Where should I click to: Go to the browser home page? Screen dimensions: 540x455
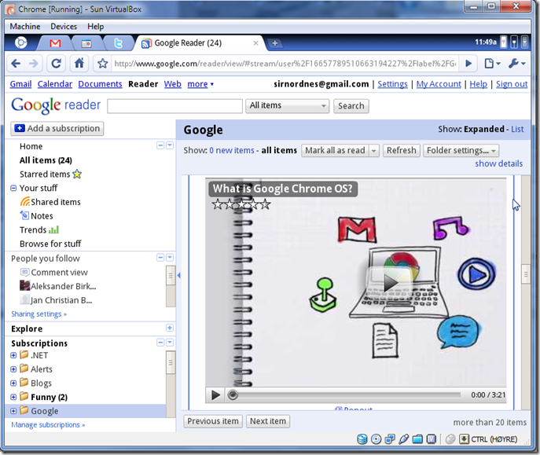[79, 64]
